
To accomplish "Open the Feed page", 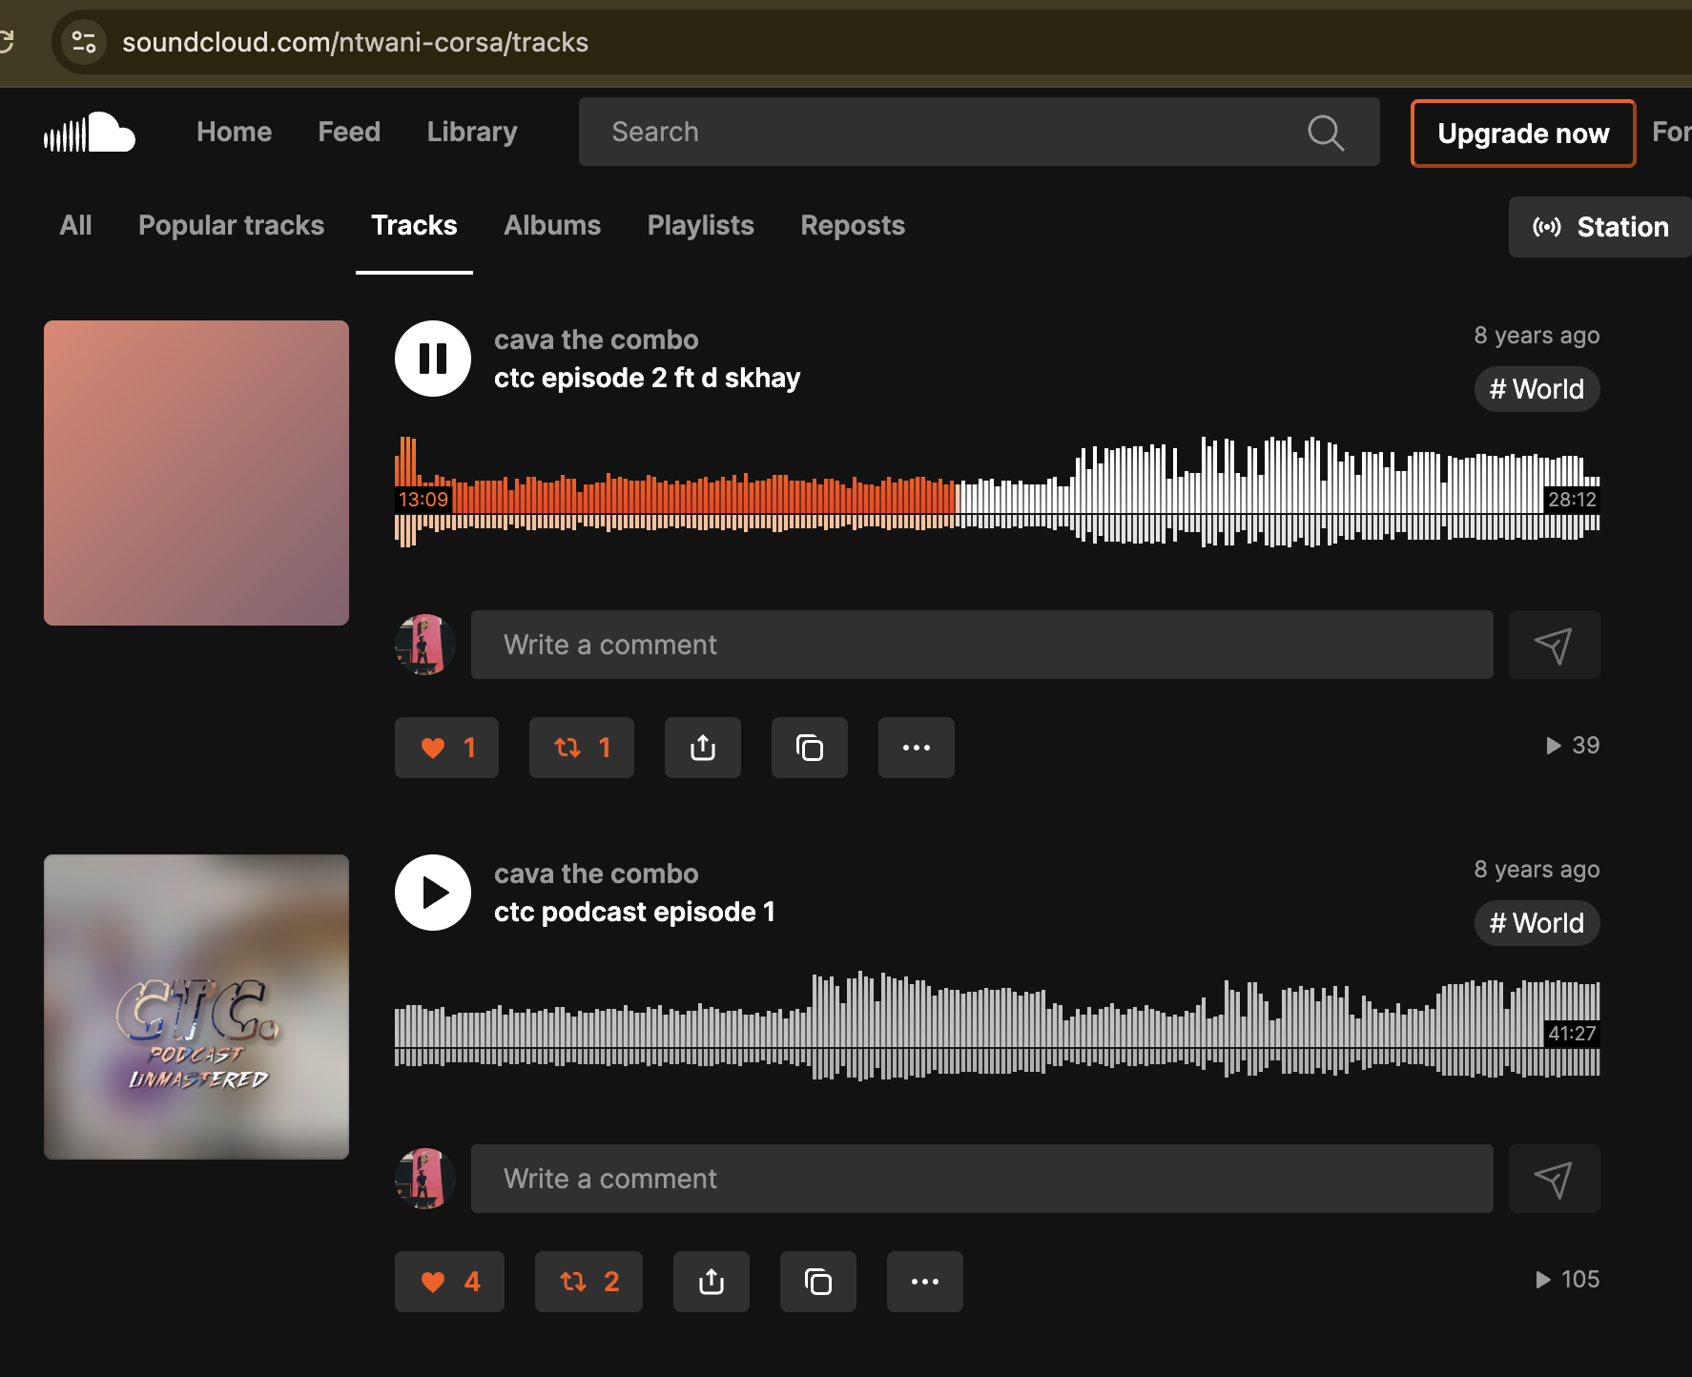I will click(349, 132).
